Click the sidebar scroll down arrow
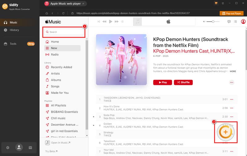The image size is (247, 156). coord(87,136)
